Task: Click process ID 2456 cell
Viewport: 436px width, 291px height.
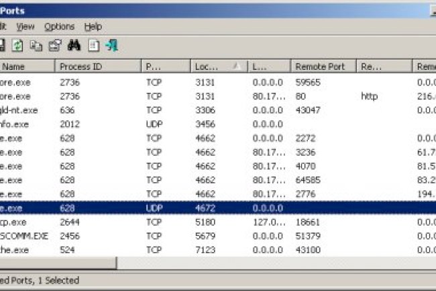Action: point(70,236)
